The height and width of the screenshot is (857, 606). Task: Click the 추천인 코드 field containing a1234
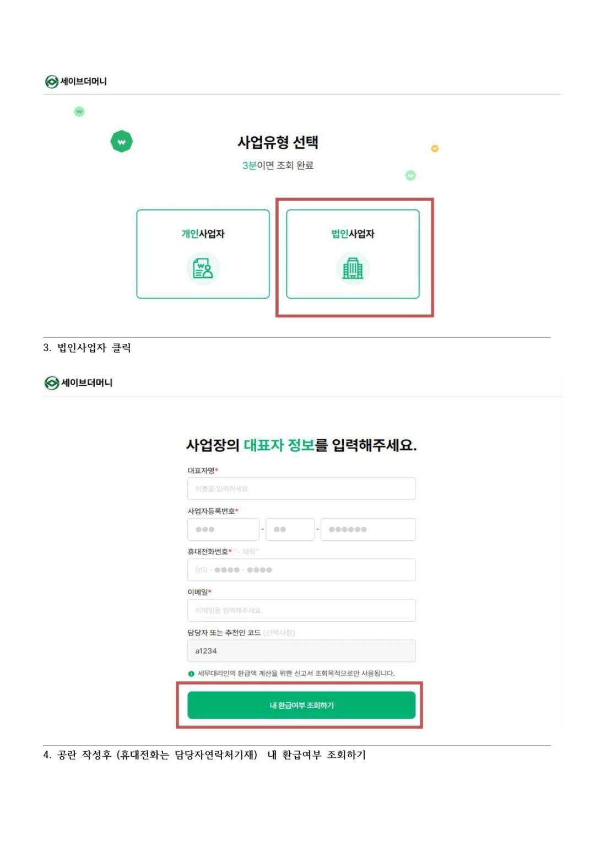tap(301, 651)
